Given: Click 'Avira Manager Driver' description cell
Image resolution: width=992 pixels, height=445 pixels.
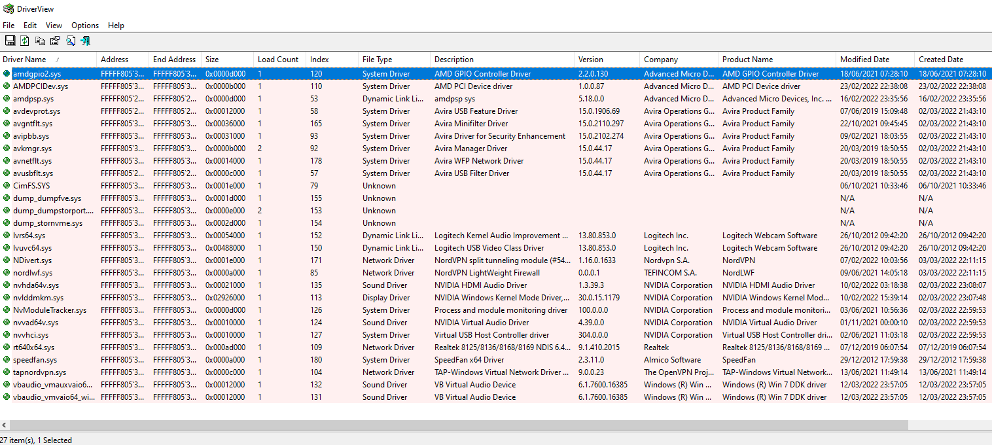Looking at the screenshot, I should coord(470,149).
